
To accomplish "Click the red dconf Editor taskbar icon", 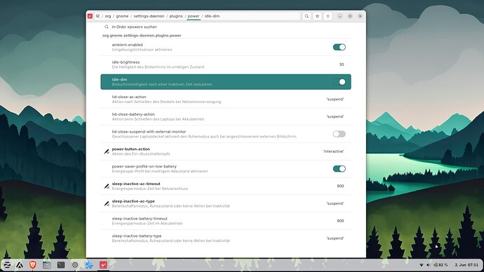I will (x=103, y=264).
